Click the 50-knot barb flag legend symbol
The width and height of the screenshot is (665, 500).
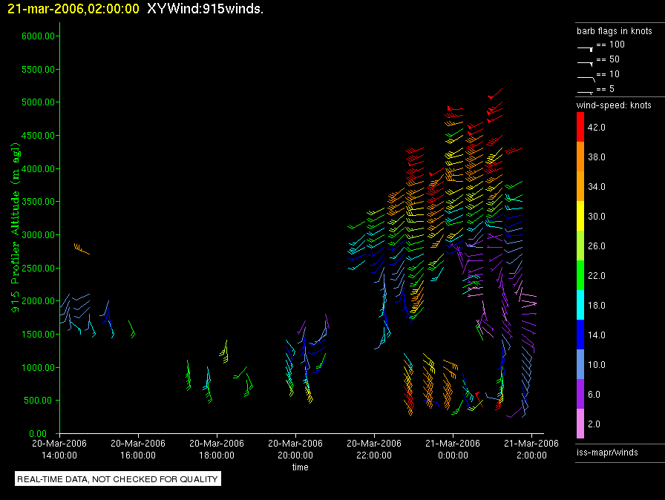pyautogui.click(x=585, y=62)
